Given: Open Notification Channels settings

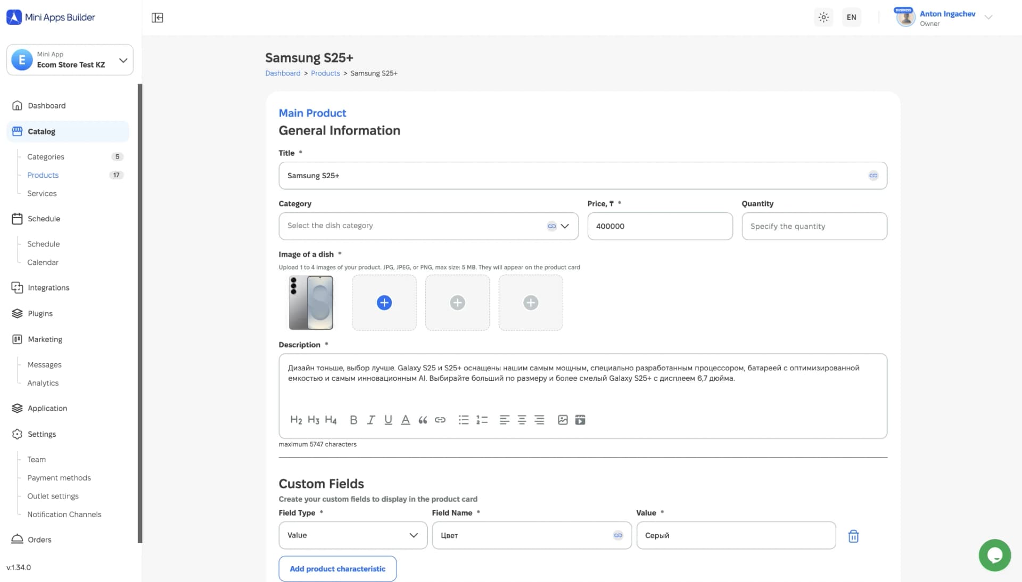Looking at the screenshot, I should click(x=64, y=514).
